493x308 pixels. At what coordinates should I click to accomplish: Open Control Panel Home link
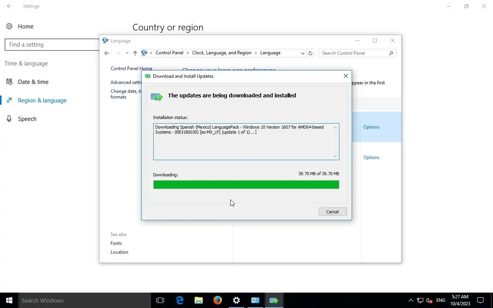[x=131, y=69]
